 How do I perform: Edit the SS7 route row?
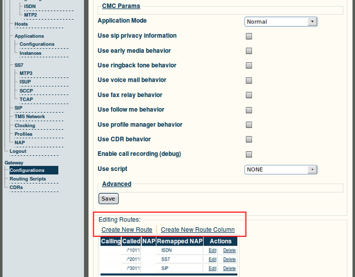tap(212, 259)
